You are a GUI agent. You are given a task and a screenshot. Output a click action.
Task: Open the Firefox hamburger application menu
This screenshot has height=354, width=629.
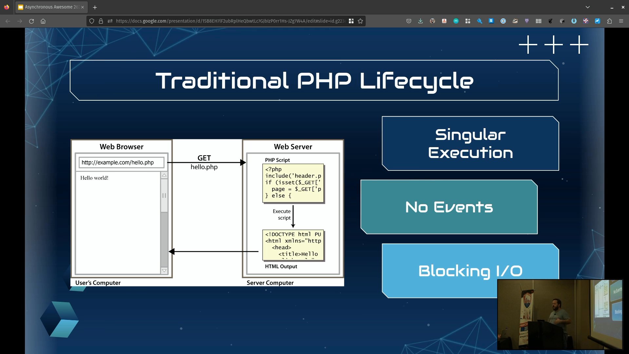tap(621, 21)
